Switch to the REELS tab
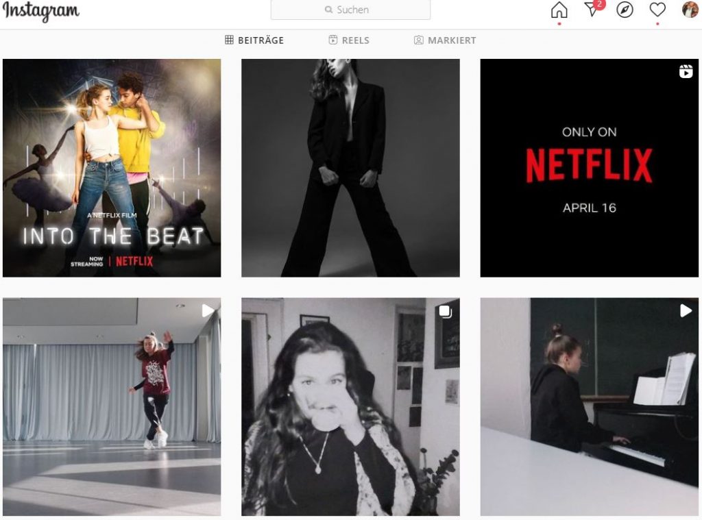 (x=349, y=40)
